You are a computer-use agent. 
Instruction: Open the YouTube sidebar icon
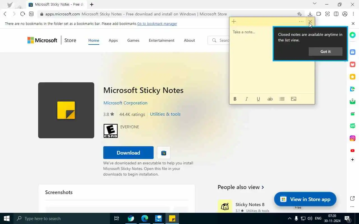pyautogui.click(x=353, y=151)
